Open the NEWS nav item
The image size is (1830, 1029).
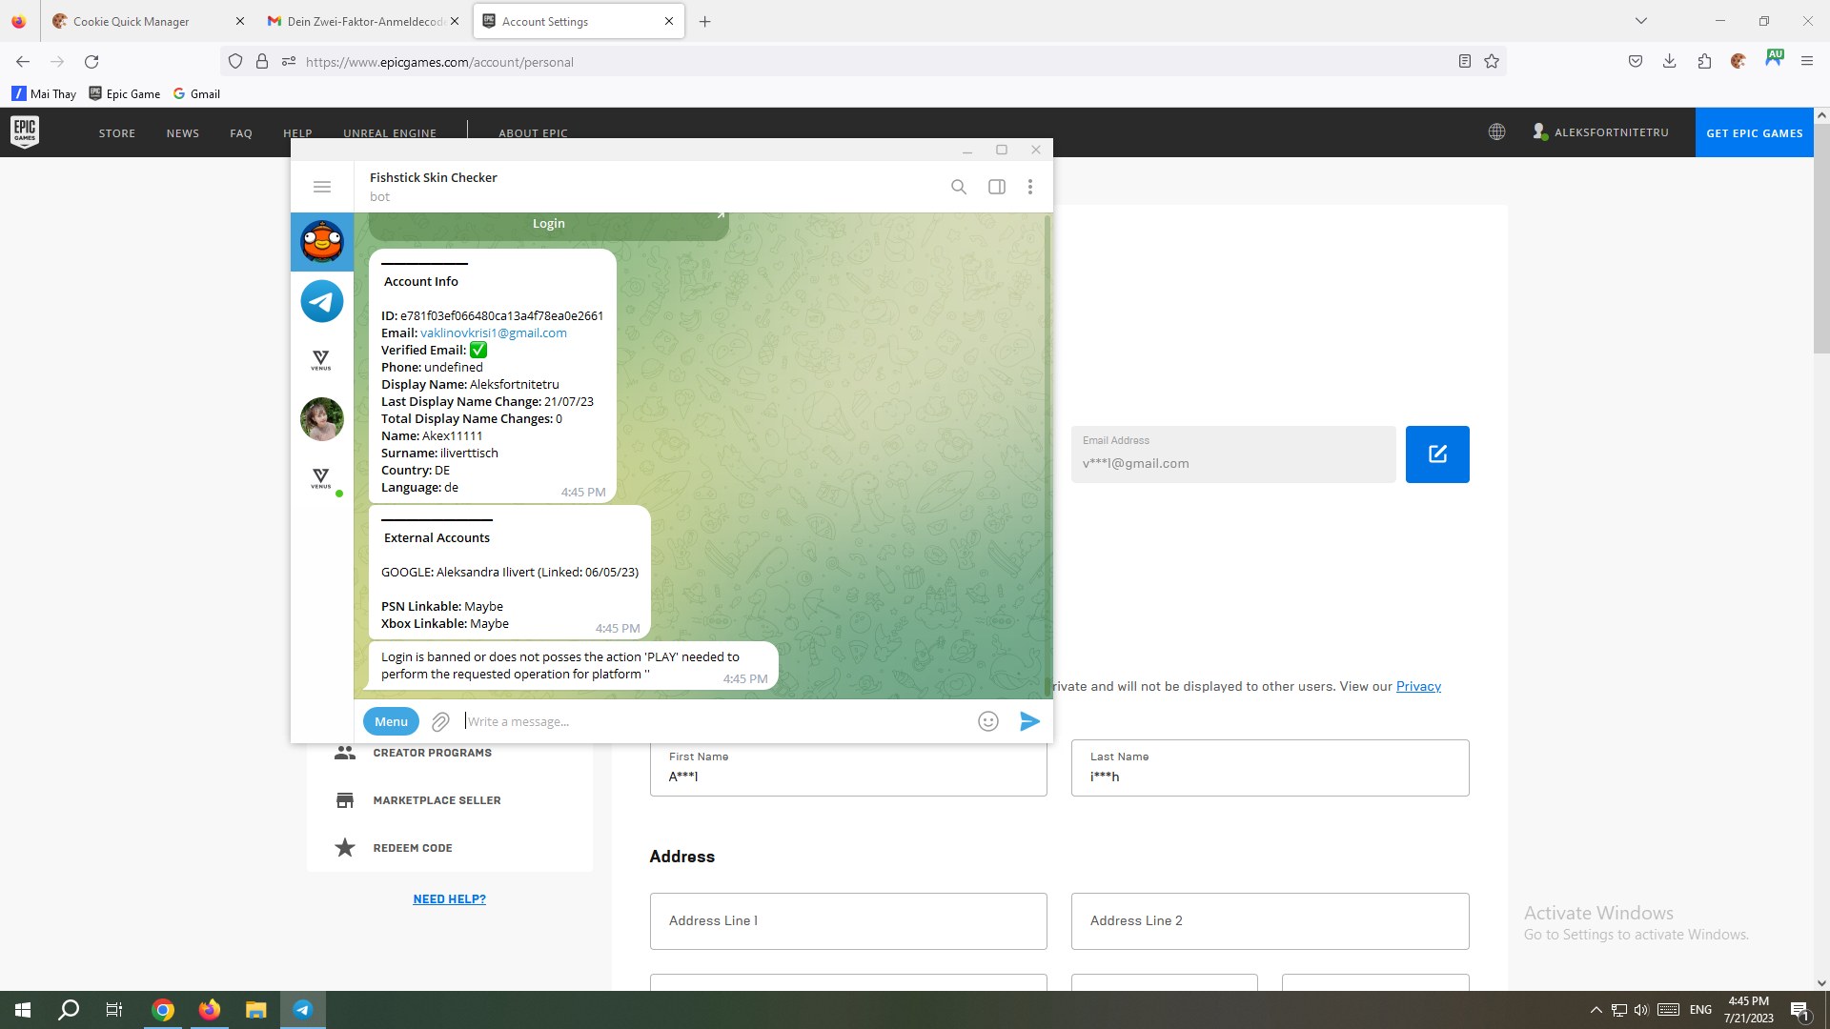183,133
